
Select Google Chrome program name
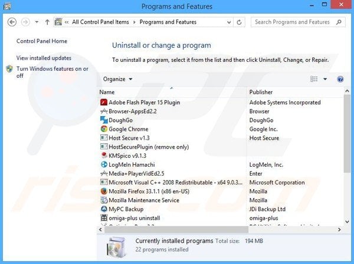pos(129,129)
